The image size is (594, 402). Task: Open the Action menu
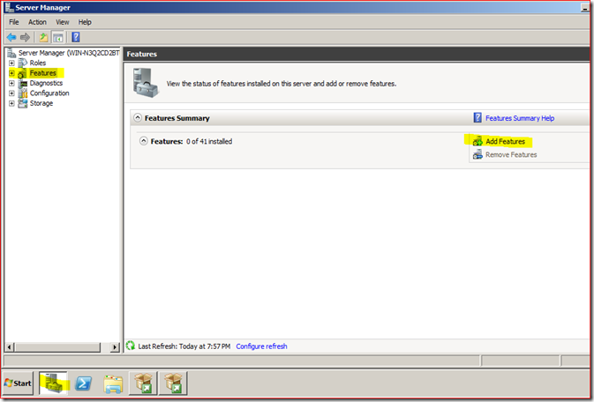[37, 22]
